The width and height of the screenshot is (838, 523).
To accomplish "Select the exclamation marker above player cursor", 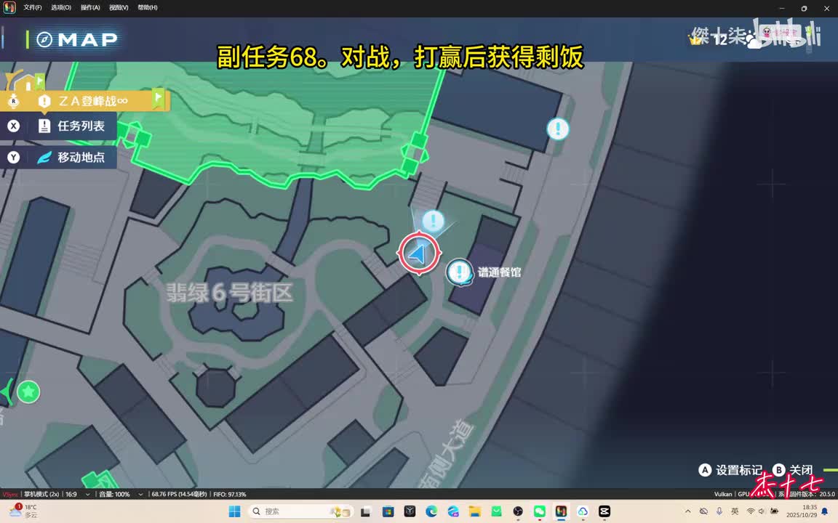I will click(433, 220).
